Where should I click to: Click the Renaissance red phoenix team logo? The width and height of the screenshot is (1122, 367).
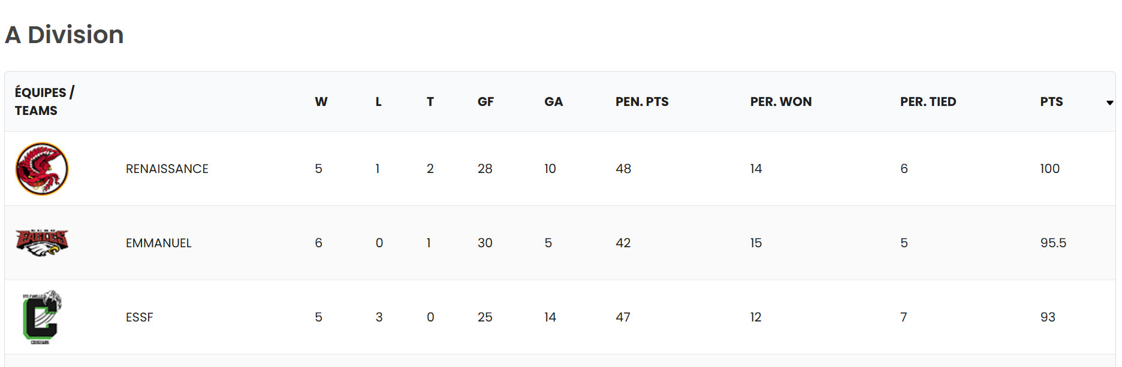click(42, 169)
